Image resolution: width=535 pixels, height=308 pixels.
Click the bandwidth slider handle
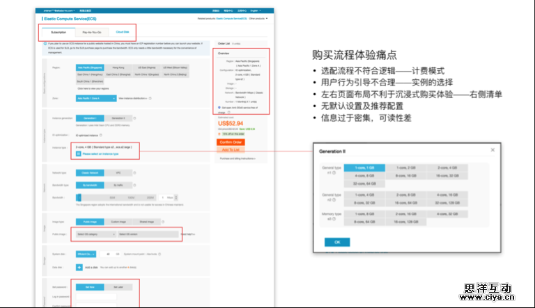pos(78,197)
